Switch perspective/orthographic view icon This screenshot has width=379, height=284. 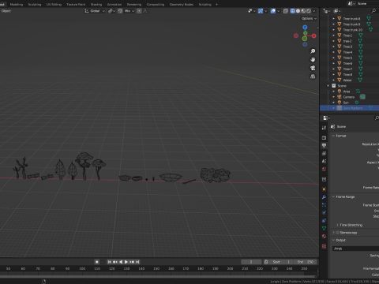tap(313, 77)
